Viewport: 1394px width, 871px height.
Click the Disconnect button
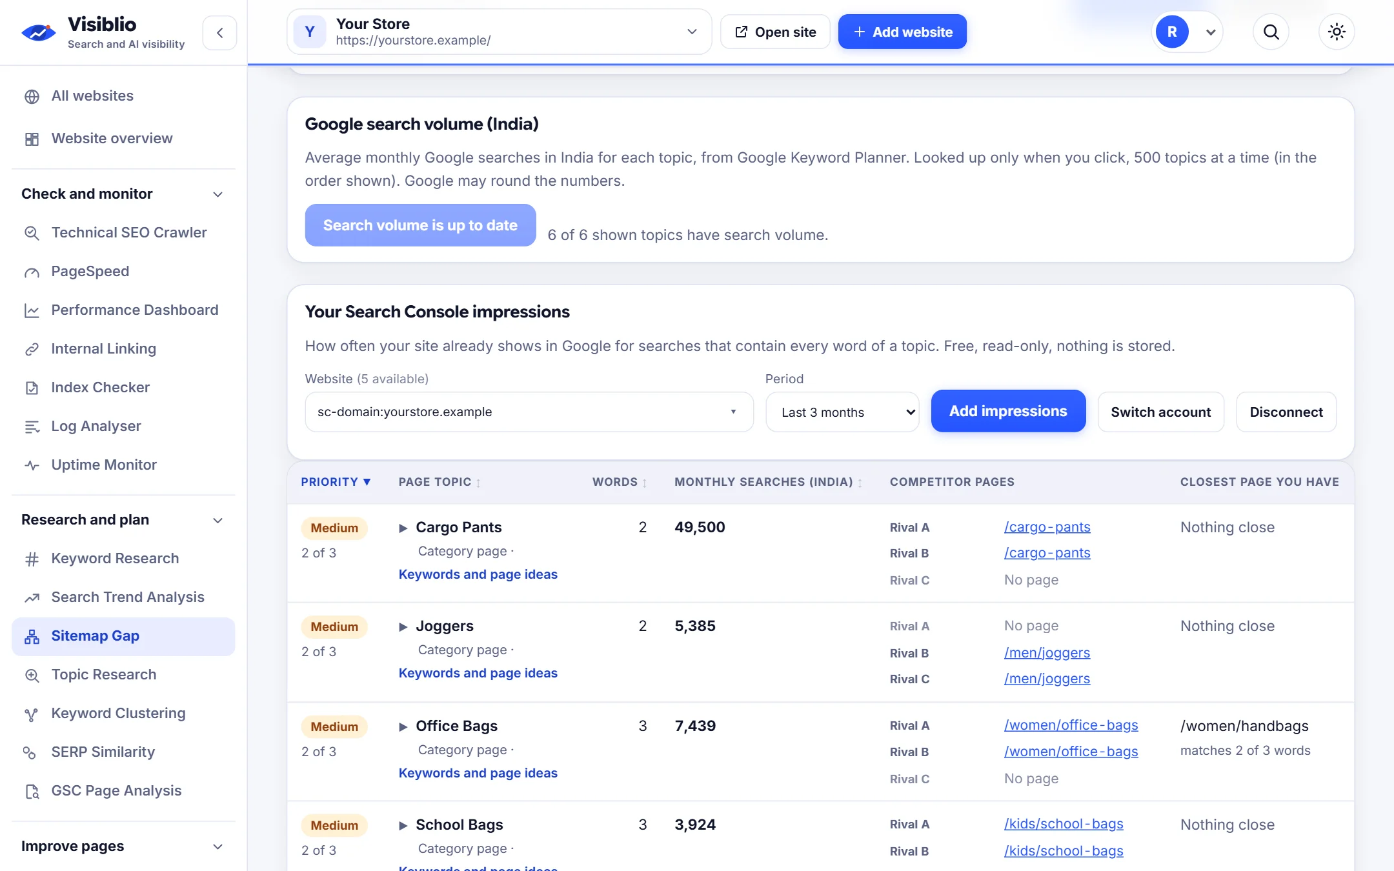(x=1286, y=412)
